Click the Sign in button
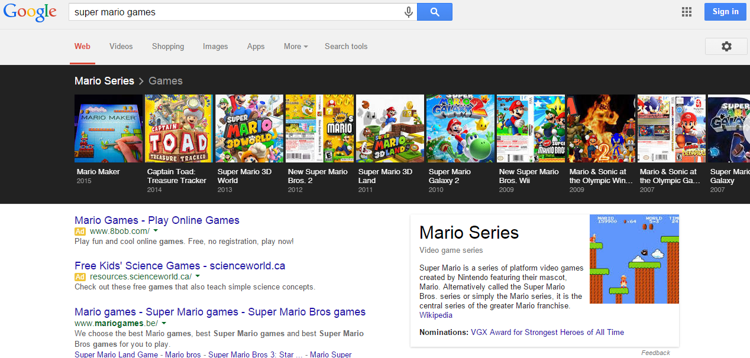This screenshot has height=358, width=750. coord(725,12)
